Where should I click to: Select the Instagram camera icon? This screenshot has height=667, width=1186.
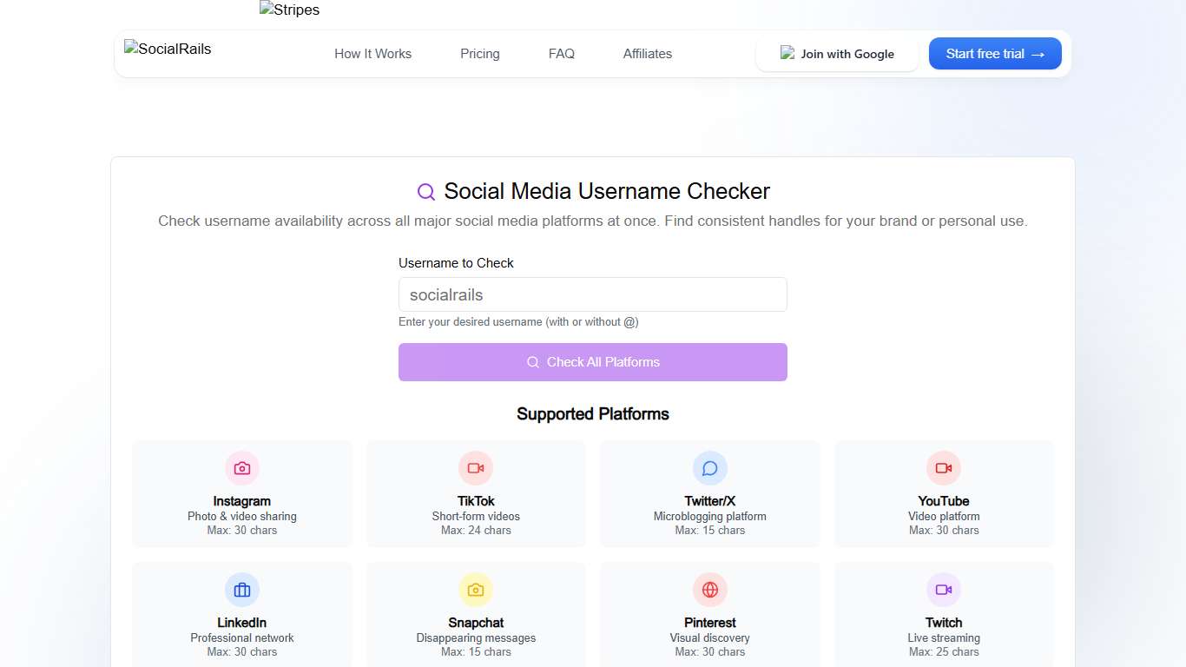(x=241, y=467)
